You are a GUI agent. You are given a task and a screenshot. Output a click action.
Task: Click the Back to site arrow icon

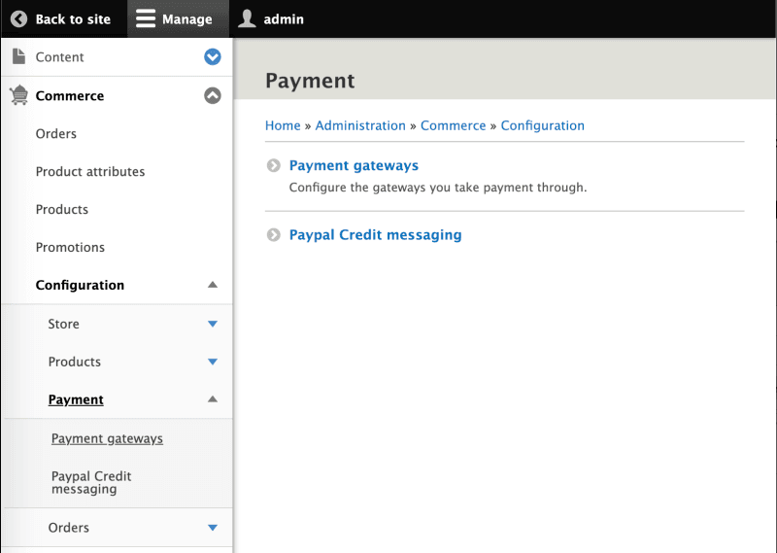pos(18,19)
